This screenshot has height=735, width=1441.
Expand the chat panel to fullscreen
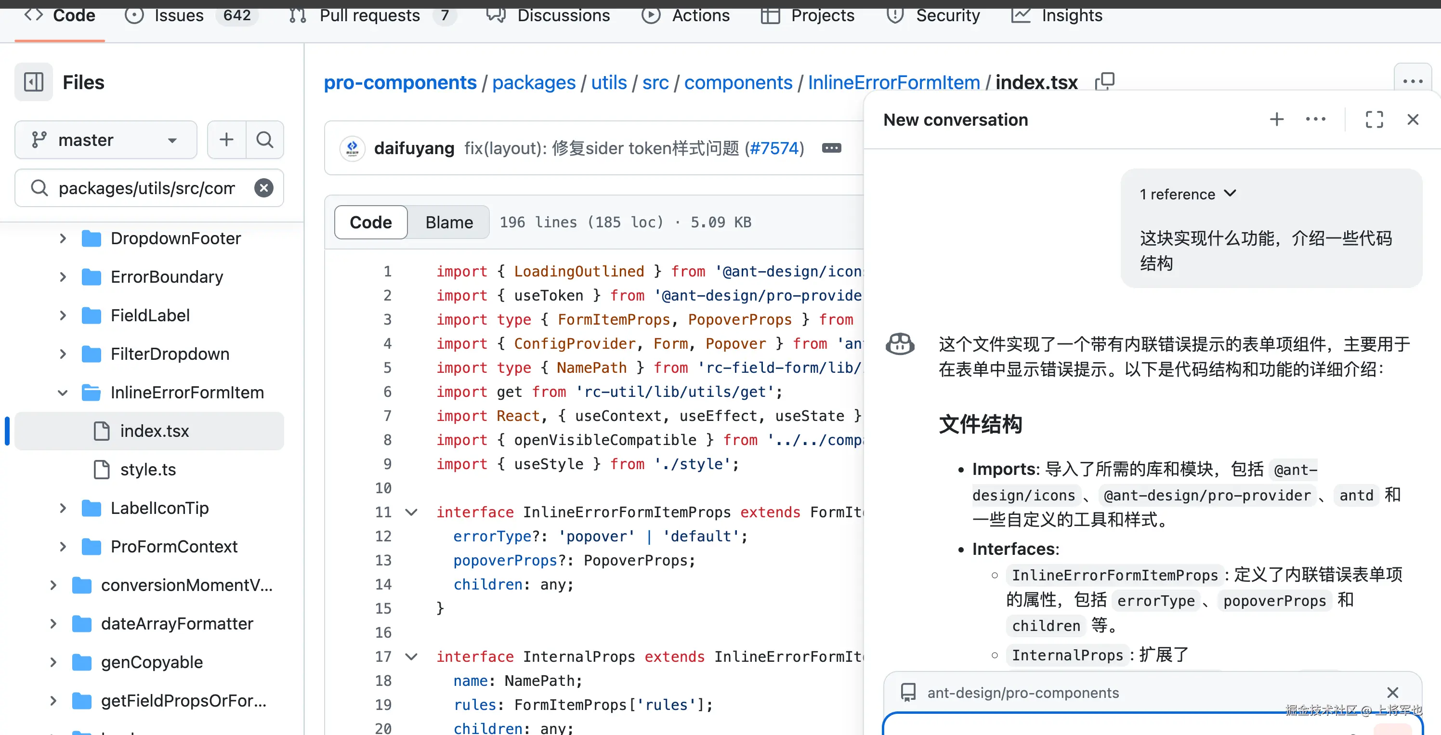click(1374, 119)
